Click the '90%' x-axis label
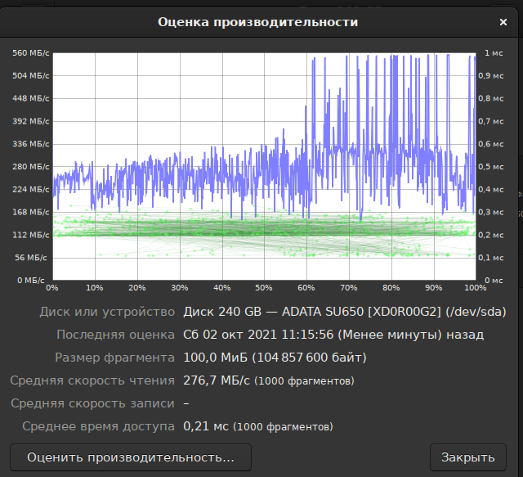The image size is (523, 477). (433, 288)
